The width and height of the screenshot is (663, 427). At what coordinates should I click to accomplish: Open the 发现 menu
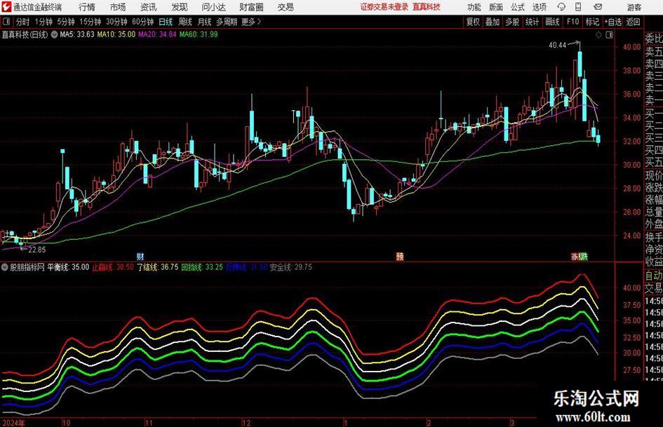pos(180,7)
